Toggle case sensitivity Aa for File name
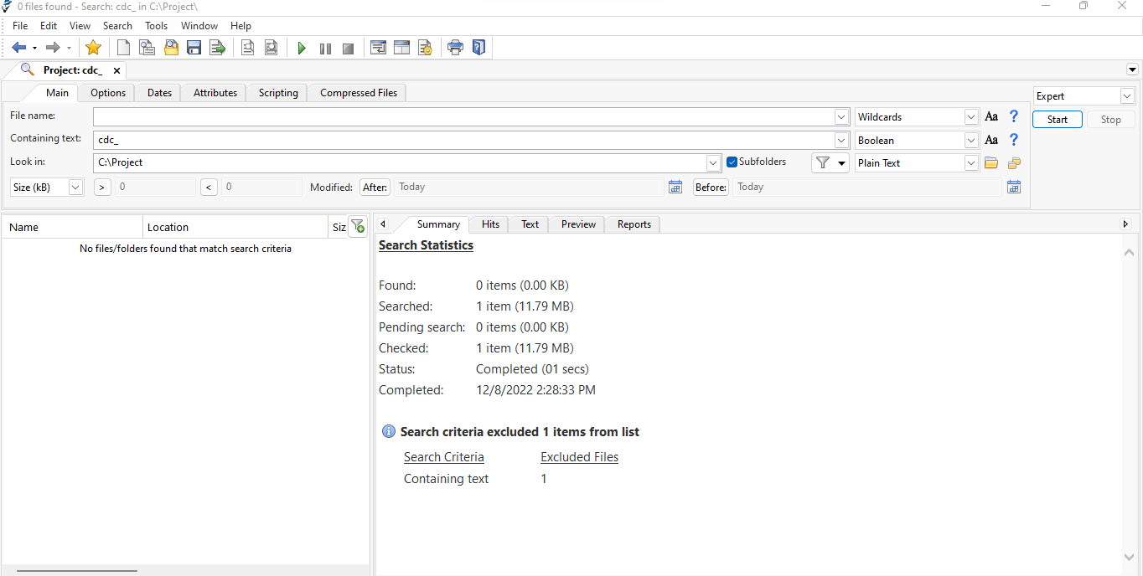This screenshot has width=1143, height=576. coord(991,117)
